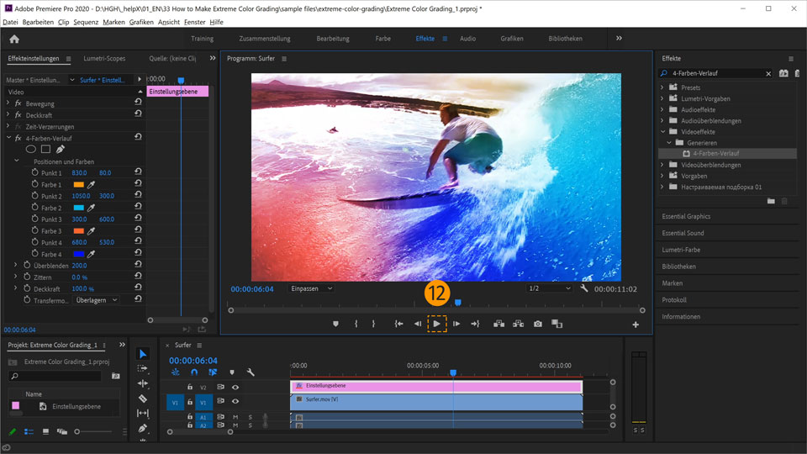Expand the Lumetri-Vorgaben folder
The width and height of the screenshot is (807, 454).
click(x=662, y=98)
